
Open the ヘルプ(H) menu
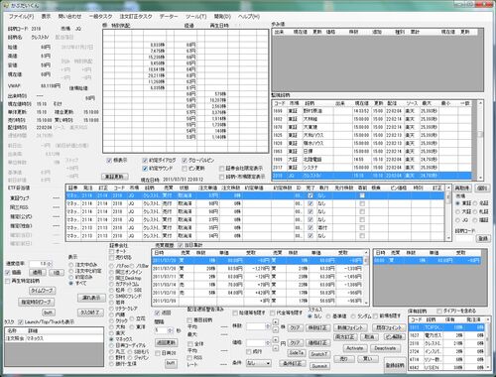click(249, 16)
